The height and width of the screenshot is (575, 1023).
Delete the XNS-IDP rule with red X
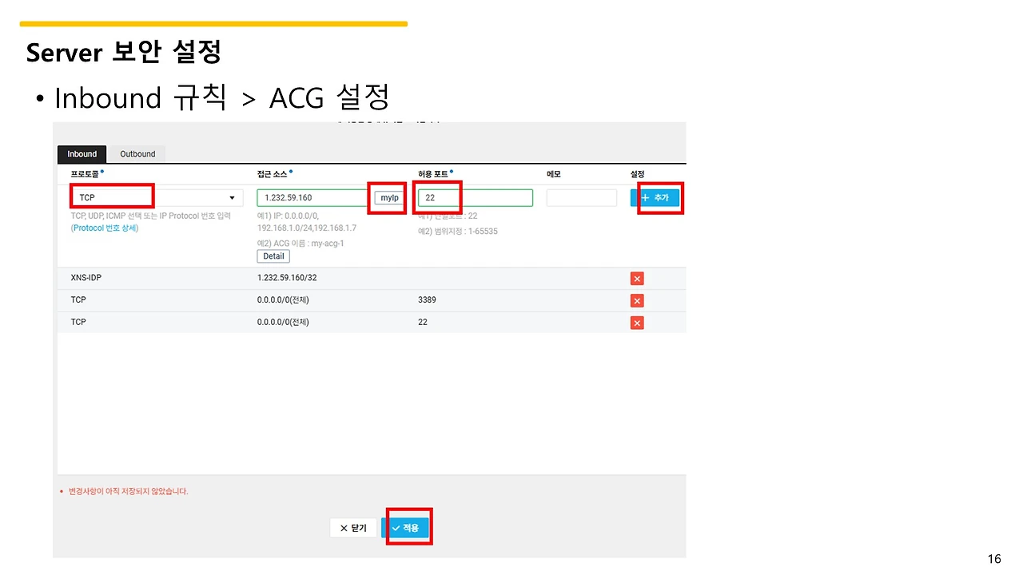pyautogui.click(x=637, y=278)
